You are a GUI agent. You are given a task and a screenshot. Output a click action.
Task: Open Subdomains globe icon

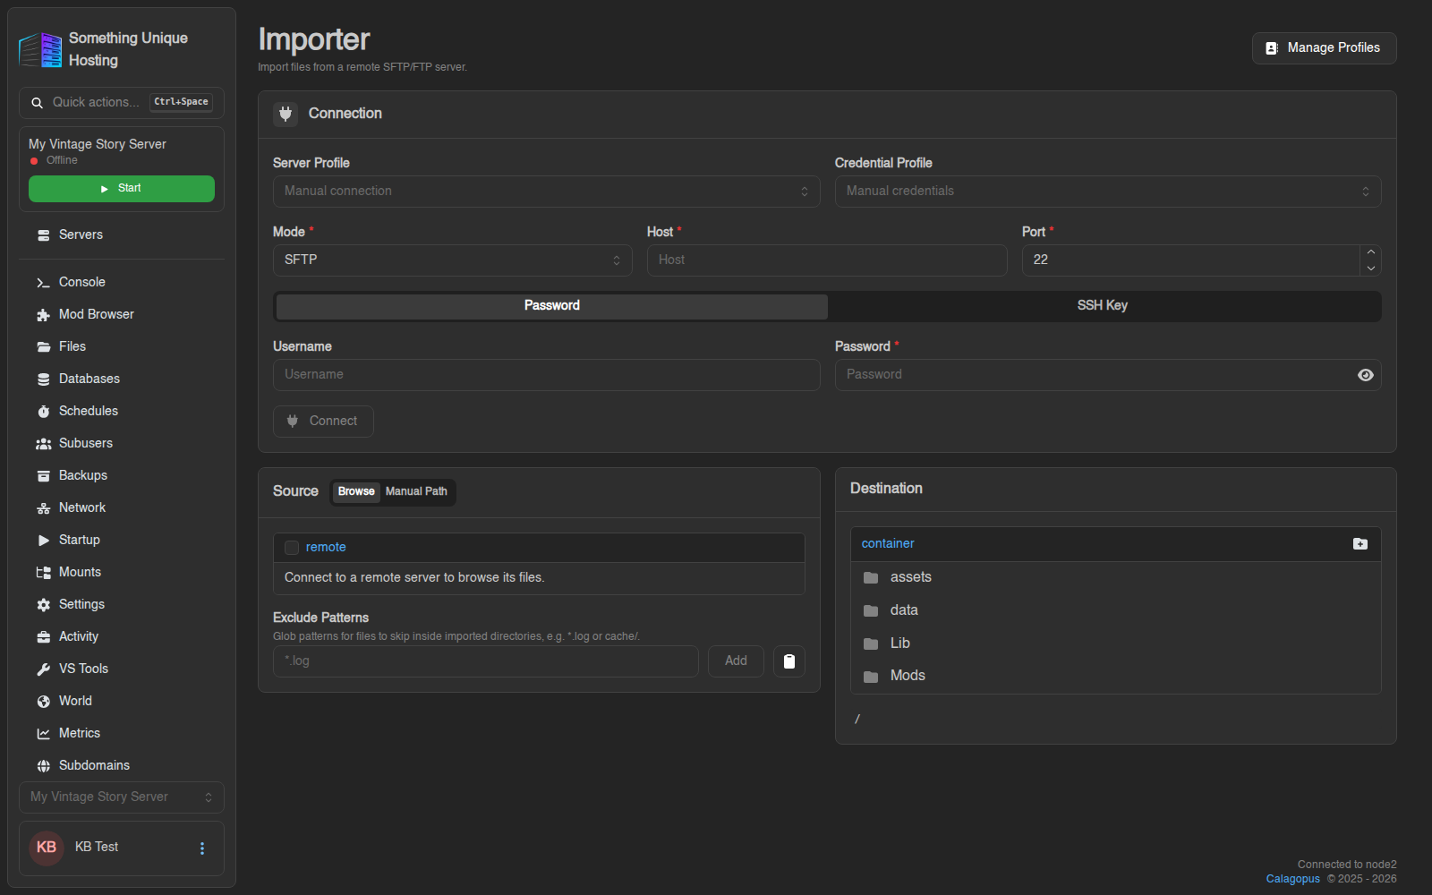[x=43, y=766]
